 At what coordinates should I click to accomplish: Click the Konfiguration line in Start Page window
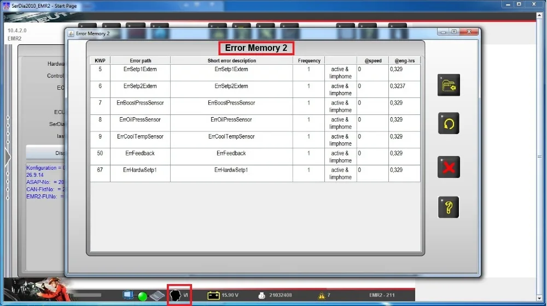point(45,168)
